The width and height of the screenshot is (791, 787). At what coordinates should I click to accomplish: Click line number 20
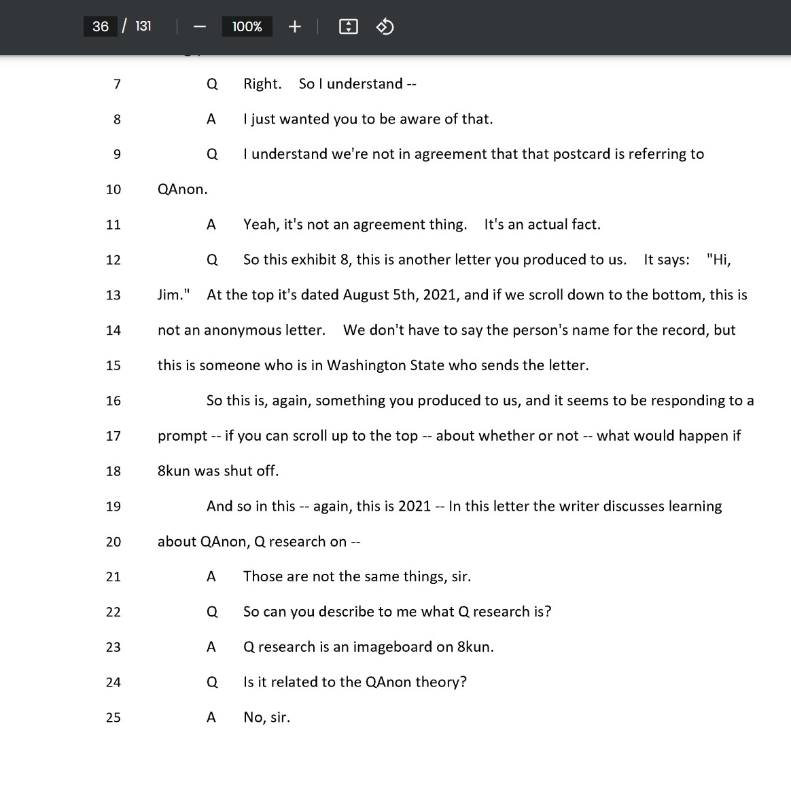click(113, 541)
